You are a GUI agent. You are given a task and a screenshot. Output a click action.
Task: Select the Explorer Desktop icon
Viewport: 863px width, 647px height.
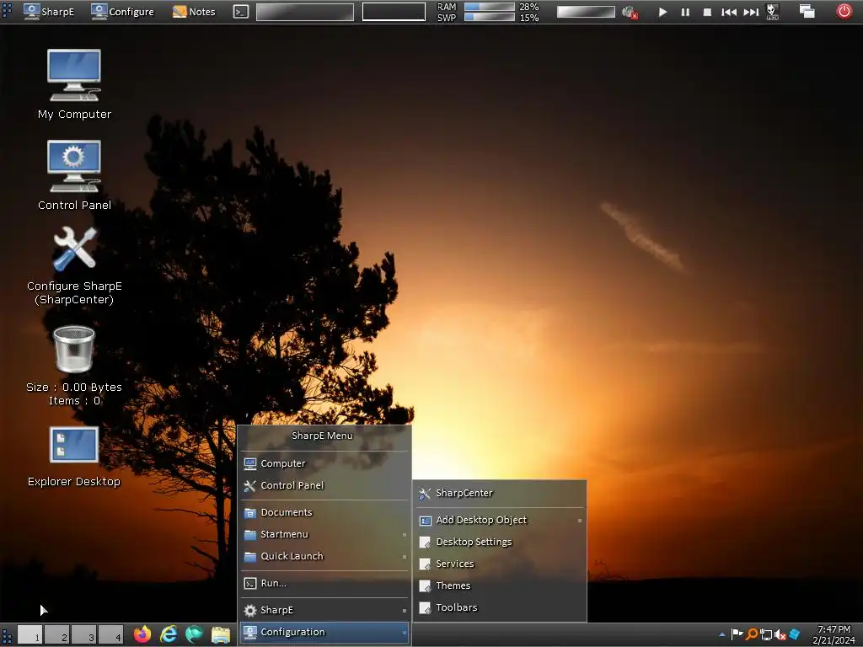click(74, 456)
